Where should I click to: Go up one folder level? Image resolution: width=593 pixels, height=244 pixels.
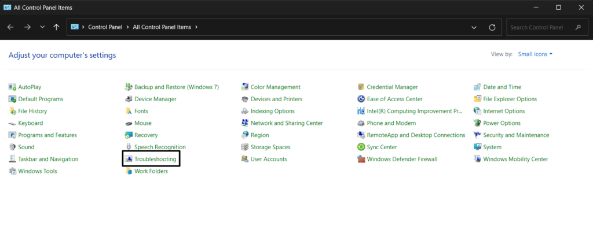click(56, 27)
